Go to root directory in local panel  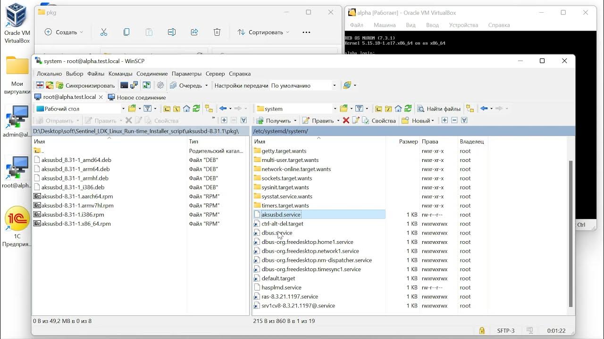tap(176, 109)
